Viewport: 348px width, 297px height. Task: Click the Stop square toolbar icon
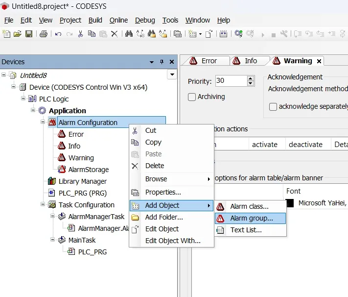(x=274, y=35)
